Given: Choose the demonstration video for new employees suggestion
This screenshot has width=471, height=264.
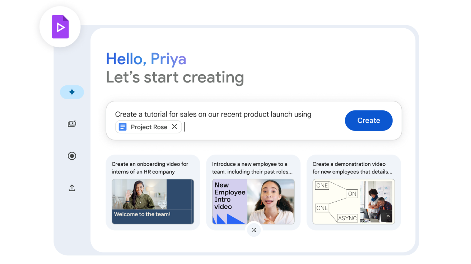Looking at the screenshot, I should [354, 192].
